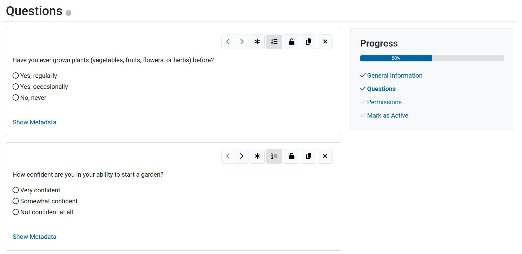Image resolution: width=522 pixels, height=254 pixels.
Task: Toggle numbered list icon on first question
Action: (x=274, y=42)
